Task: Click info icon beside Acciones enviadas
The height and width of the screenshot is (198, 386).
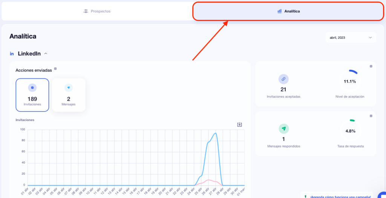Action: click(x=55, y=69)
